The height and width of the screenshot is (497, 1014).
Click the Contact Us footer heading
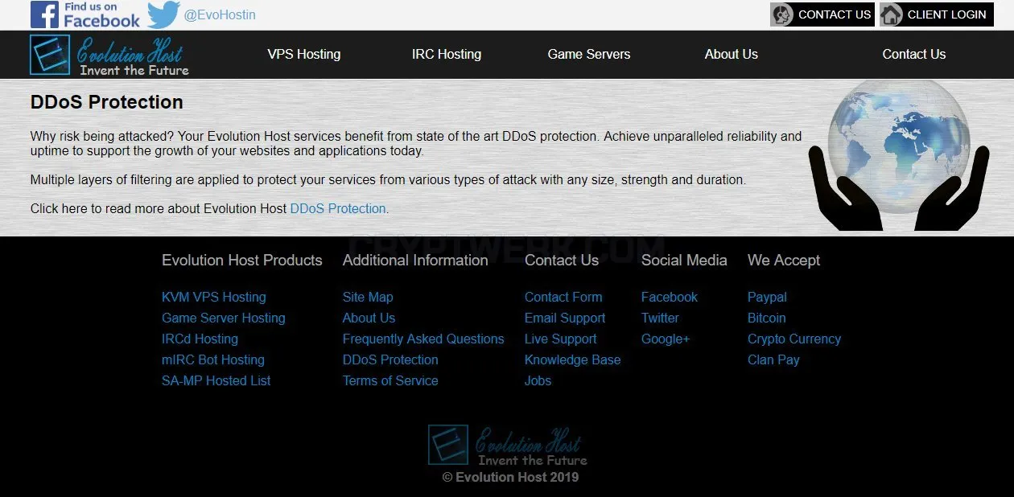[x=562, y=260]
